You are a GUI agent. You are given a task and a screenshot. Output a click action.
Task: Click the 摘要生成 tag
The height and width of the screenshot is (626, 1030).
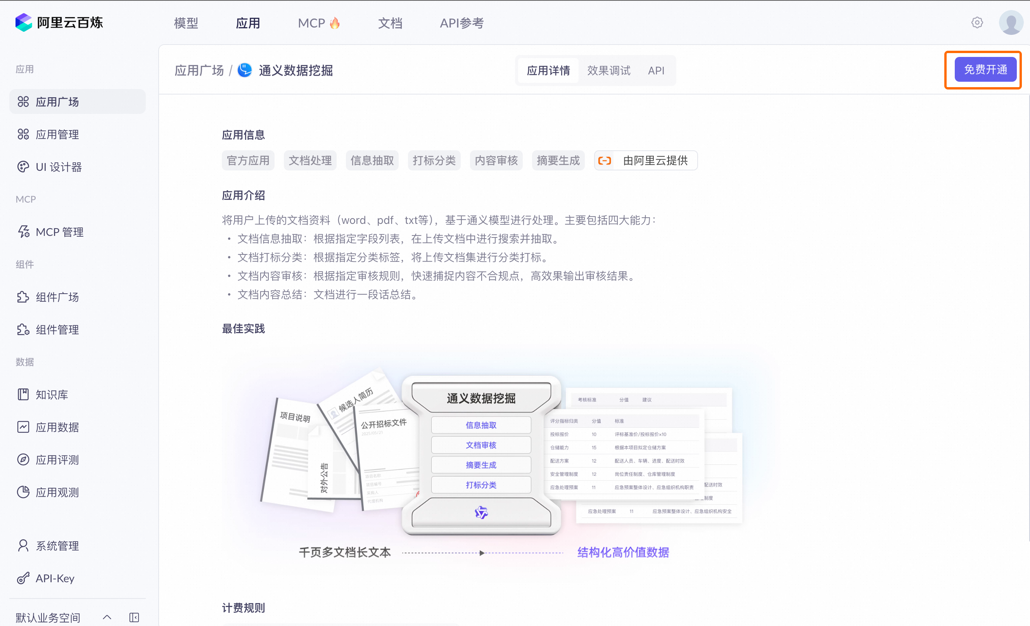558,160
